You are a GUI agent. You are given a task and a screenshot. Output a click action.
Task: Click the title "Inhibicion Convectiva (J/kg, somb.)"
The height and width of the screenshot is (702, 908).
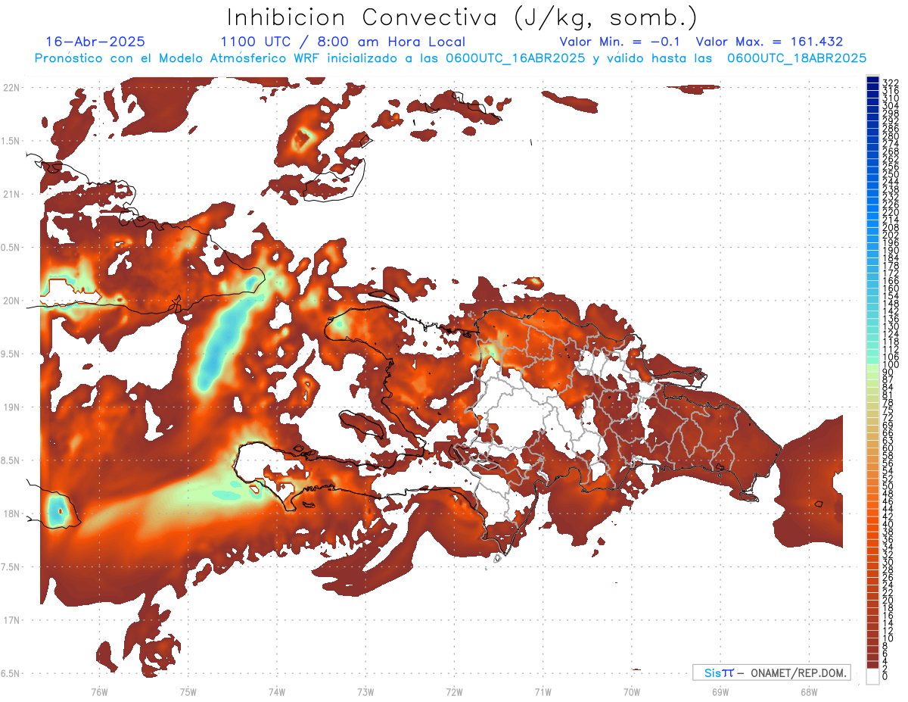click(462, 17)
